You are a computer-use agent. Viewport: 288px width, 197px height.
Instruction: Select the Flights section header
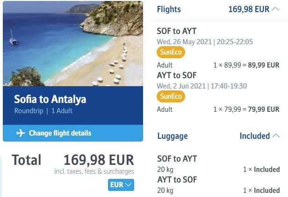tap(169, 9)
